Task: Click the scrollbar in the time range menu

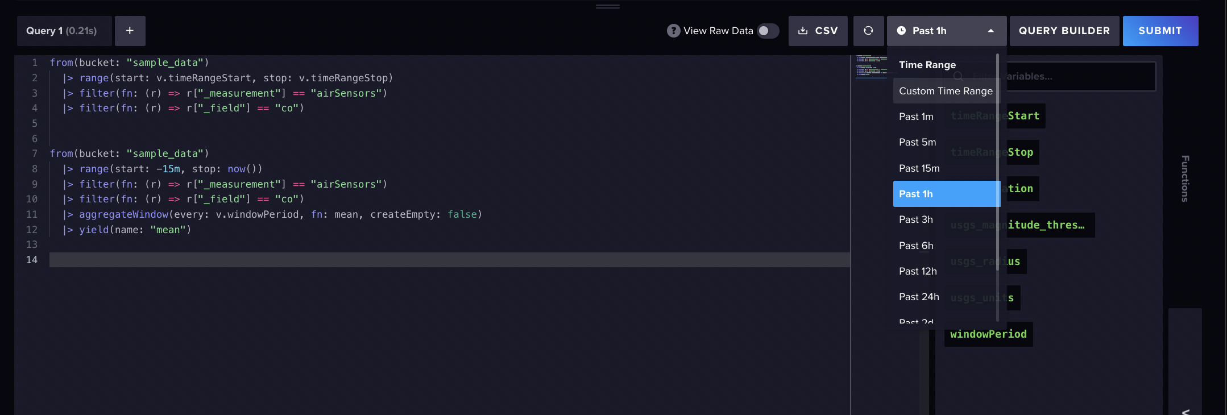Action: click(x=997, y=188)
